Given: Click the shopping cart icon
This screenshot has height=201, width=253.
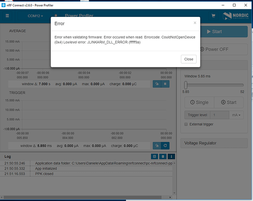Looking at the screenshot, I should pos(213,16).
